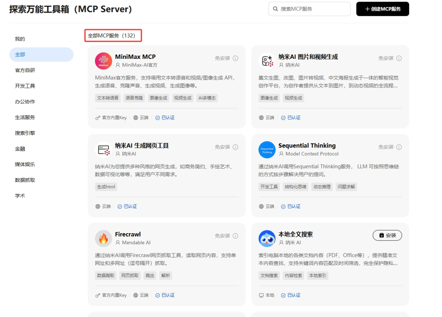The height and width of the screenshot is (317, 442).
Task: Click globe 云端 icon on 纳米AI 生成网页工具 card
Action: [x=98, y=206]
